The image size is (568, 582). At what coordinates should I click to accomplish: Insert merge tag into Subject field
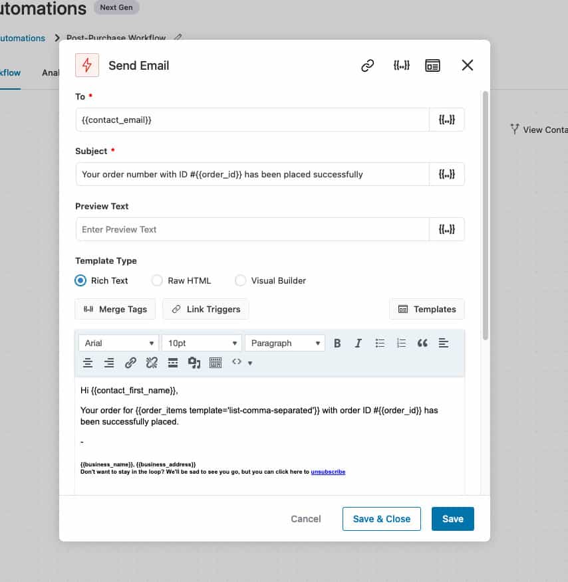tap(446, 174)
